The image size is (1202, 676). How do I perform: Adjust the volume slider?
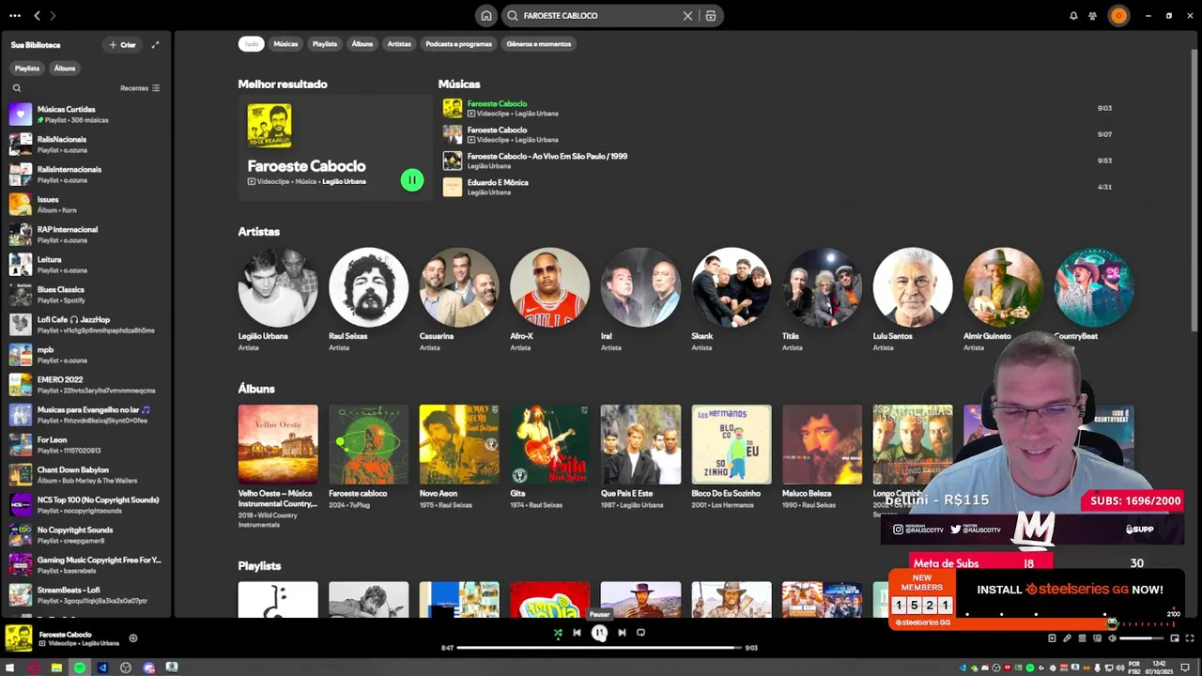pos(1142,638)
